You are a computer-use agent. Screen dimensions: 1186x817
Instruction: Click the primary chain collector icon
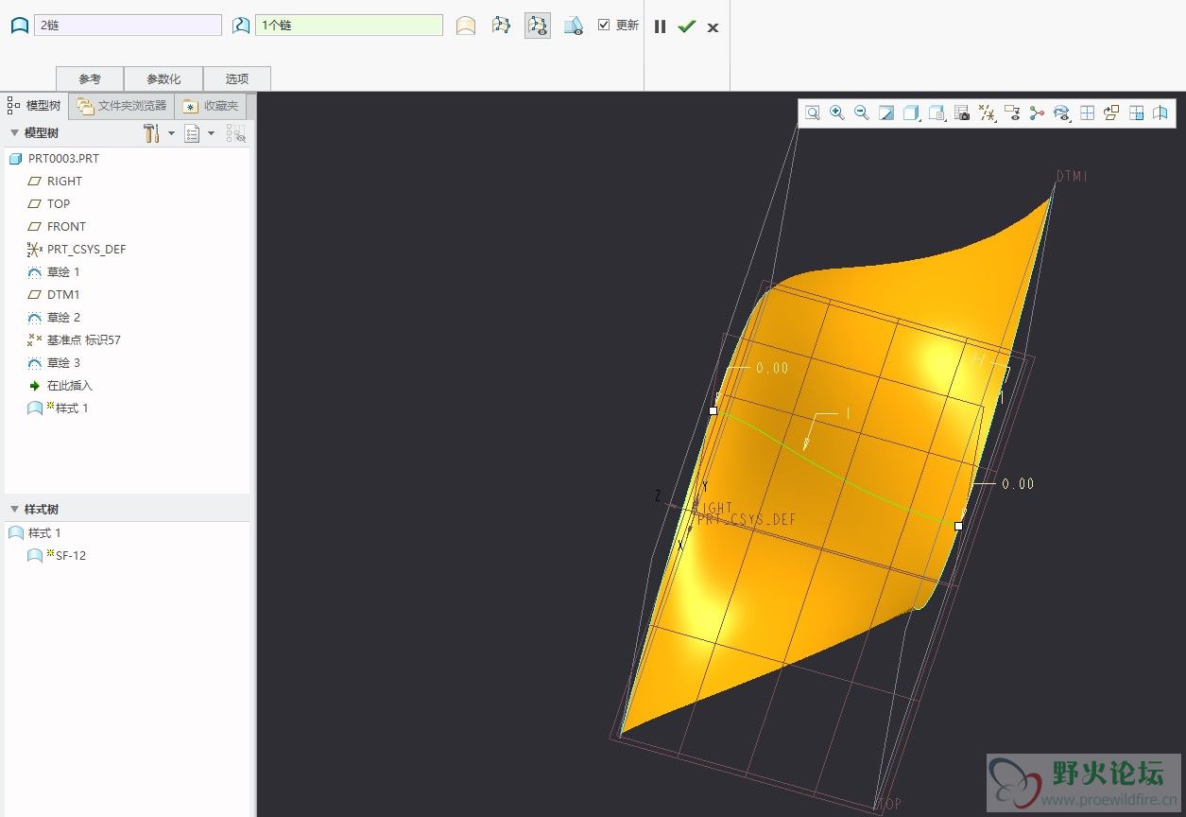coord(19,26)
